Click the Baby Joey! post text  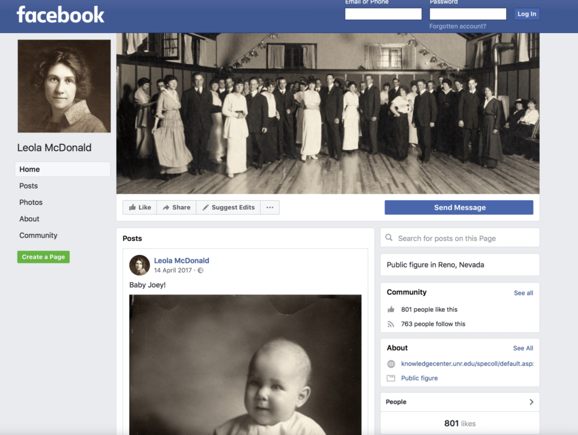pyautogui.click(x=147, y=285)
